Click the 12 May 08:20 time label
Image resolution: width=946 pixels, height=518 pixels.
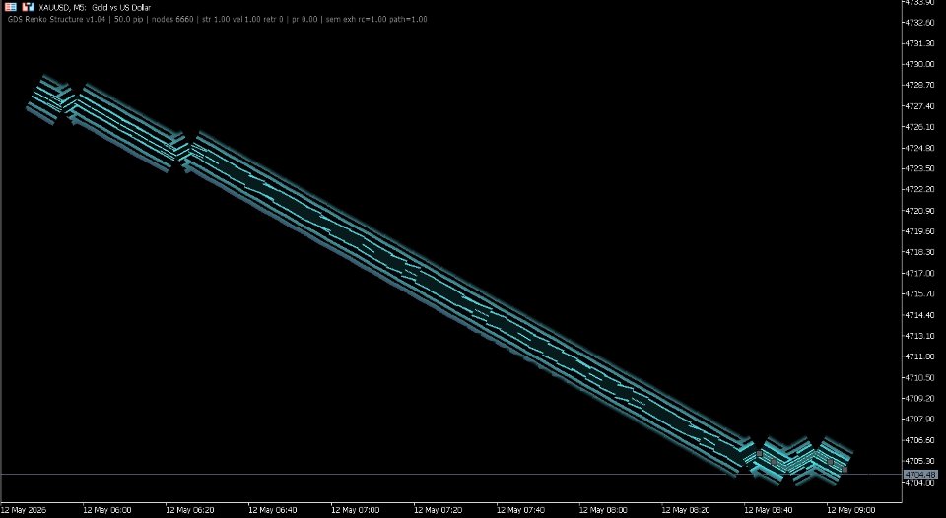[x=686, y=510]
